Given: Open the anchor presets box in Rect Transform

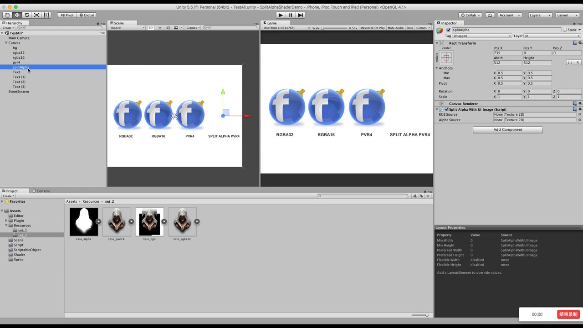Looking at the screenshot, I should (x=446, y=58).
